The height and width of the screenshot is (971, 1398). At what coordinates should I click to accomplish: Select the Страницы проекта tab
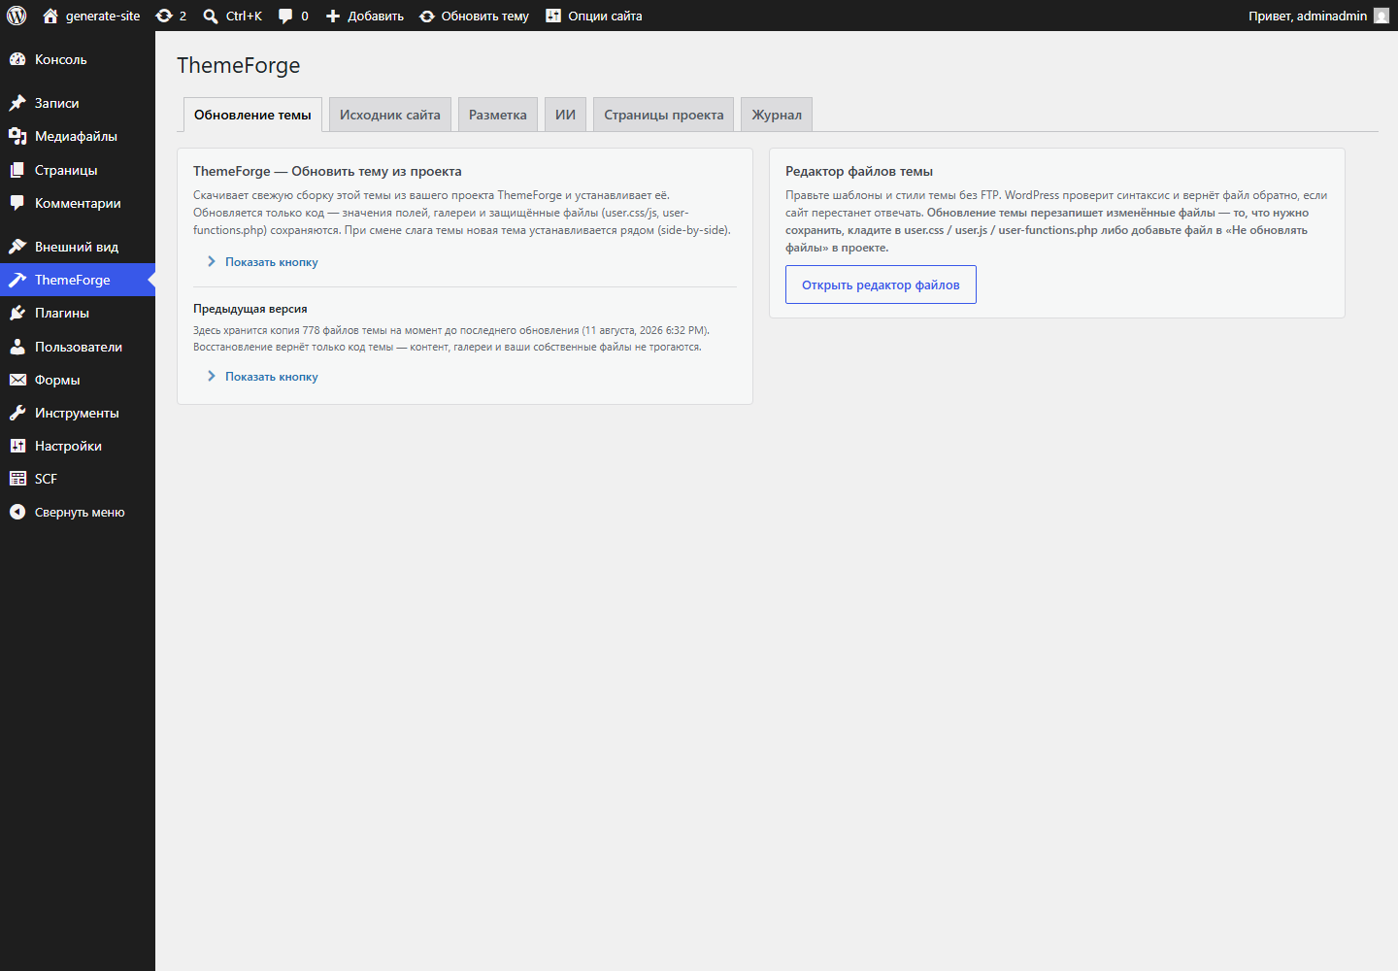pyautogui.click(x=663, y=115)
